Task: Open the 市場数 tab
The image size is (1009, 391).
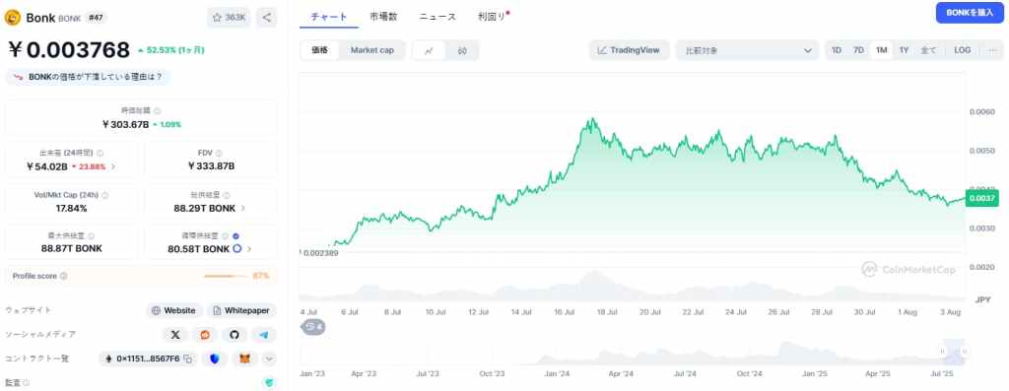Action: click(x=383, y=17)
